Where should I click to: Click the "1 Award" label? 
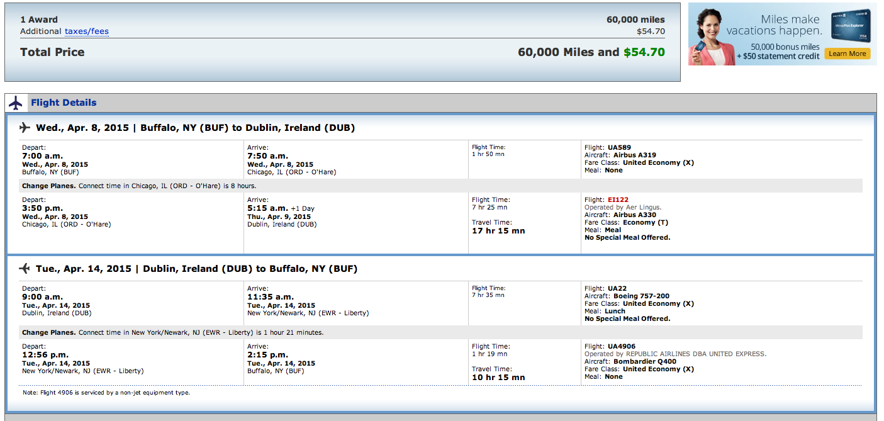40,20
